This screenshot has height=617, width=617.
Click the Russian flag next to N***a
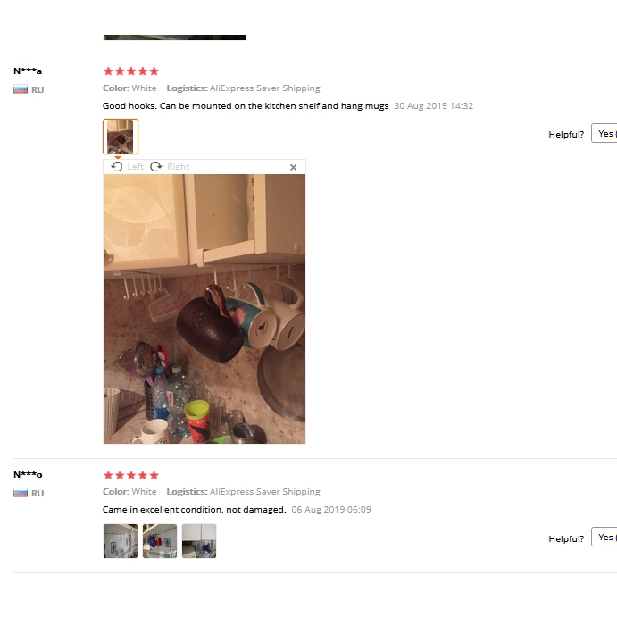pos(21,89)
